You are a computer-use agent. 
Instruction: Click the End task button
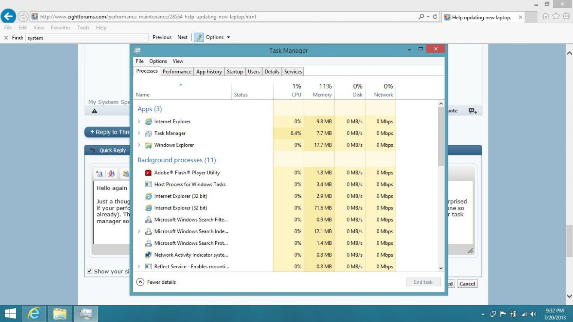pos(423,282)
